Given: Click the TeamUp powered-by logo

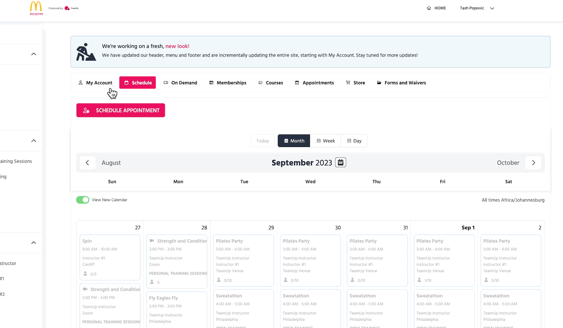Looking at the screenshot, I should pyautogui.click(x=72, y=8).
